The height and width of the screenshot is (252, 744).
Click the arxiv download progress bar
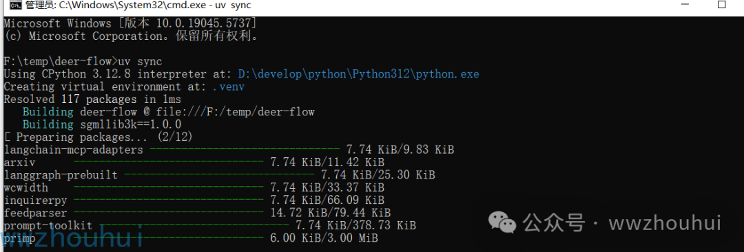pyautogui.click(x=169, y=163)
